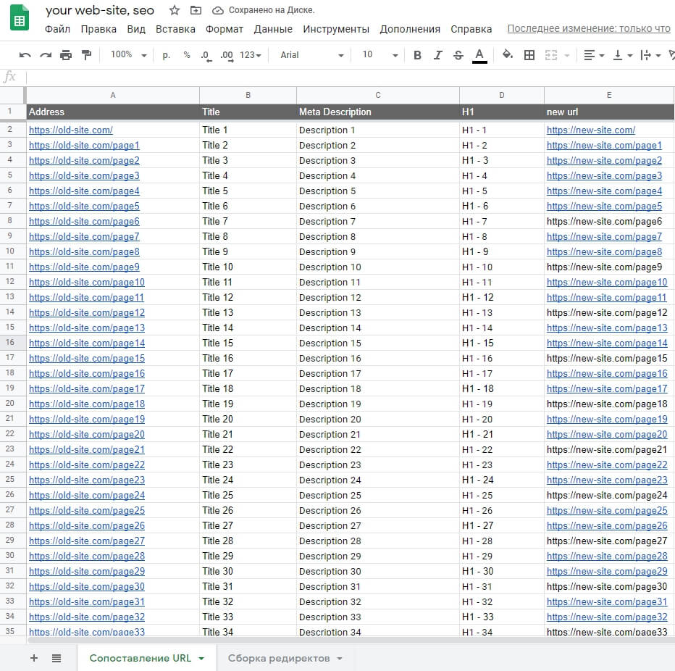Switch to 'Сопоставление URL' sheet tab
675x671 pixels.
[140, 658]
